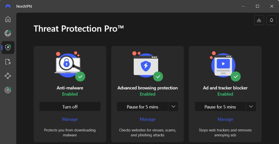Open Manage link under Advanced browsing protection
Image resolution: width=279 pixels, height=144 pixels.
point(147,119)
